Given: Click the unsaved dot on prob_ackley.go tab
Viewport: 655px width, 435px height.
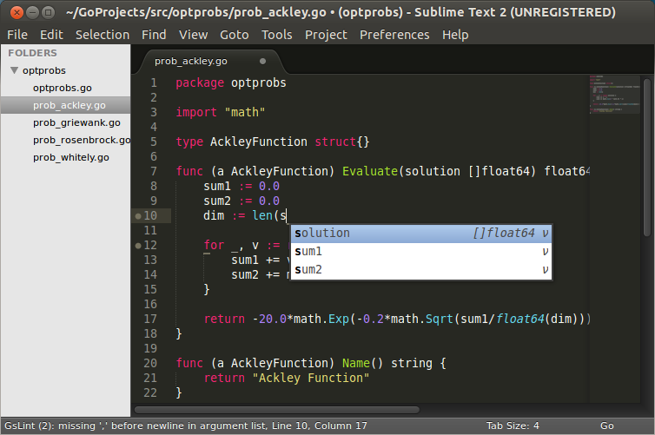Looking at the screenshot, I should coord(262,62).
